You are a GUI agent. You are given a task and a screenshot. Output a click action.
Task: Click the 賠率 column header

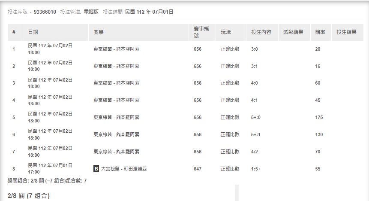pyautogui.click(x=320, y=32)
